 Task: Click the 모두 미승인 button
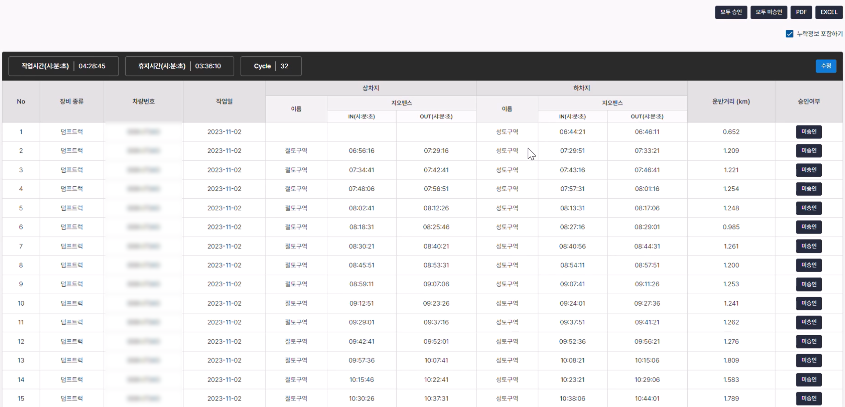(x=768, y=12)
